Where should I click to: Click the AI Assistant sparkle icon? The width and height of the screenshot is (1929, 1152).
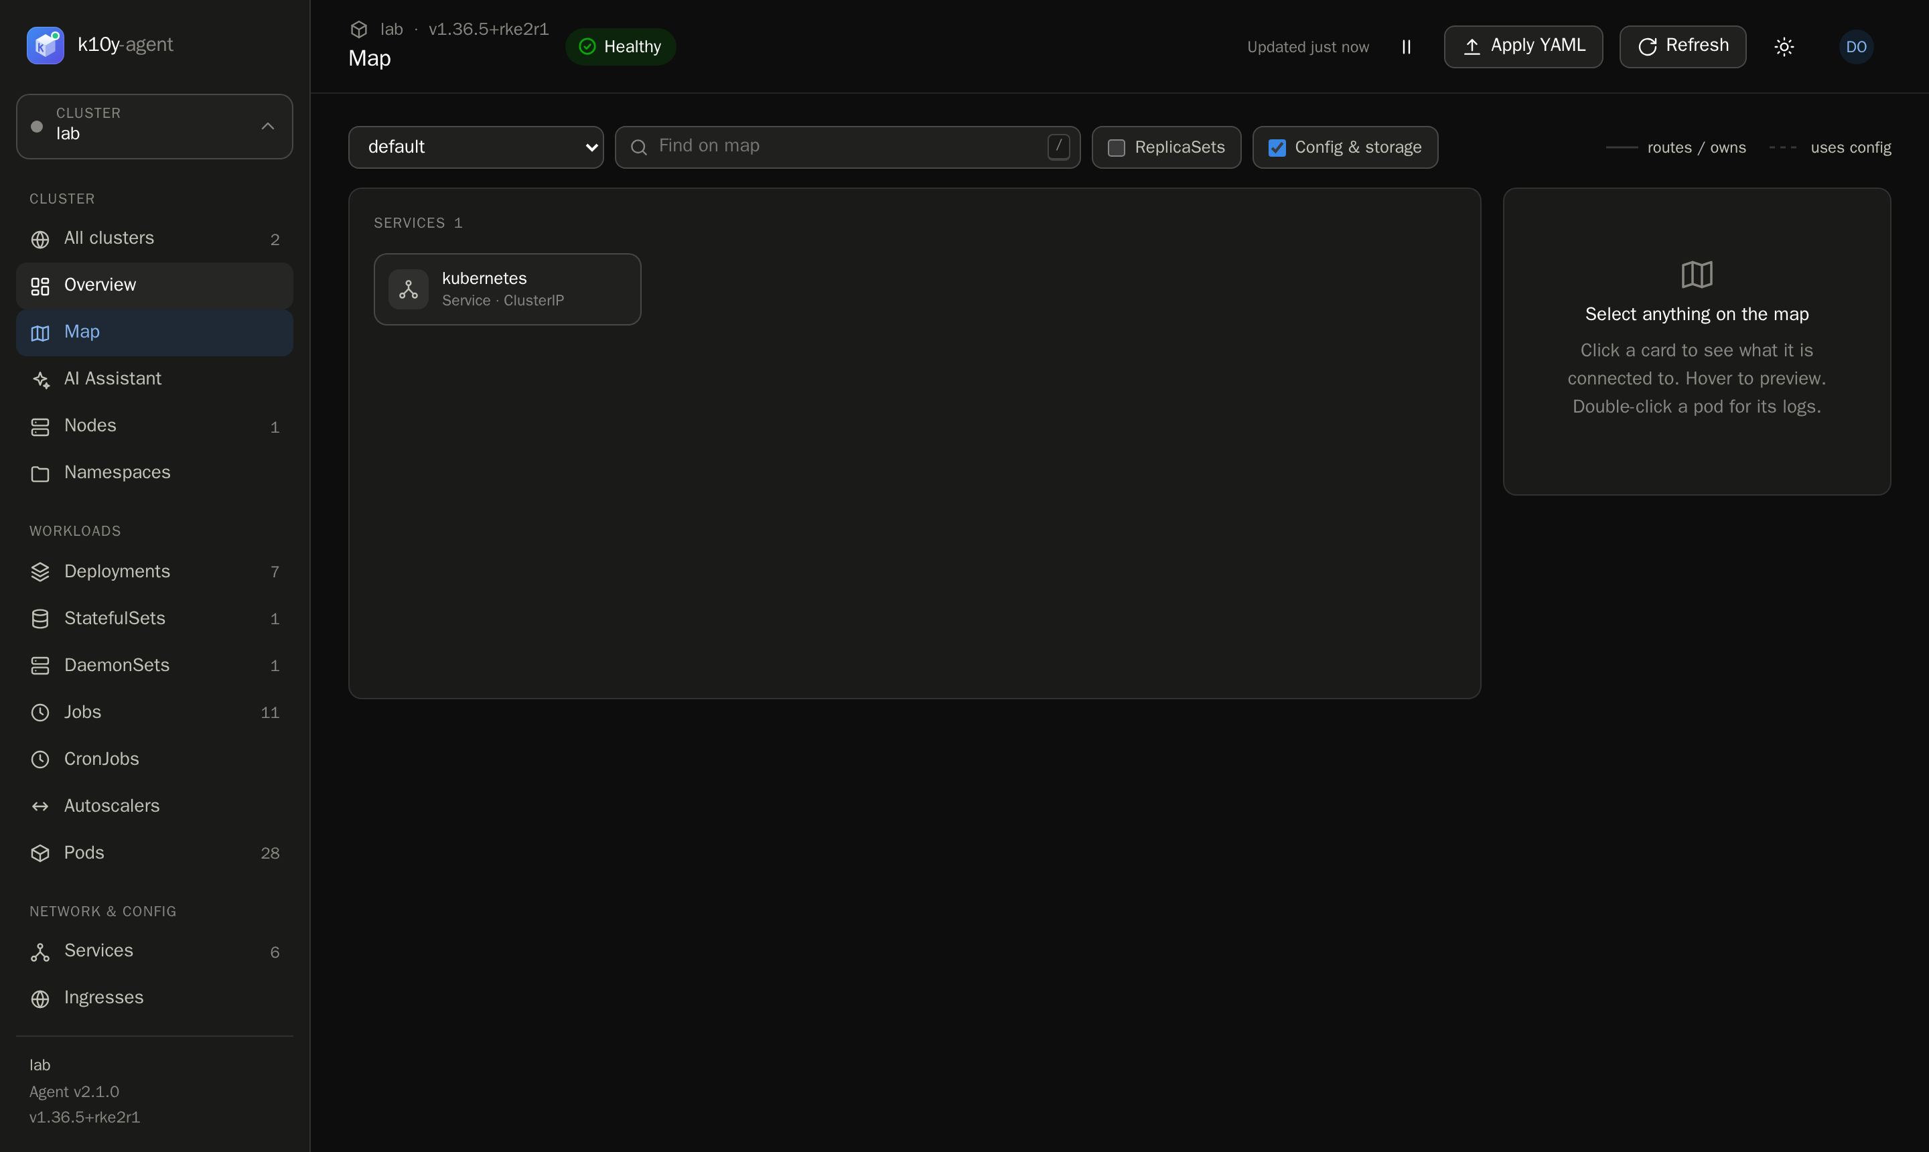tap(40, 380)
